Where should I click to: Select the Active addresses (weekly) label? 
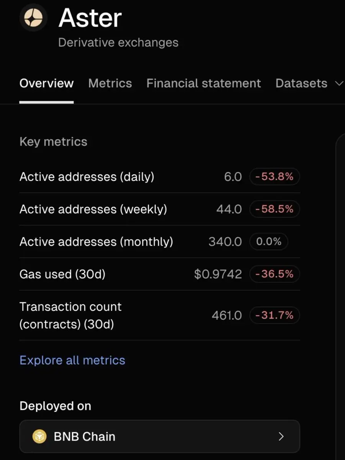(93, 209)
